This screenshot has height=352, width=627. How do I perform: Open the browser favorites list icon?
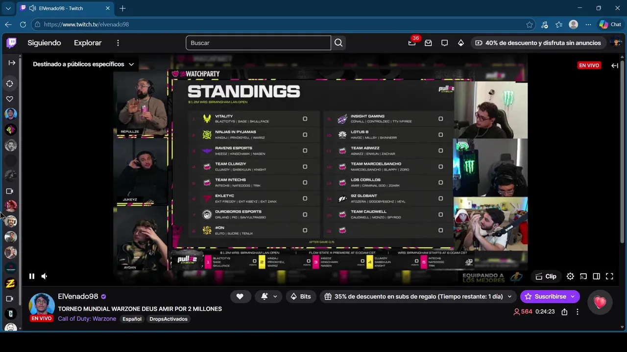(559, 24)
